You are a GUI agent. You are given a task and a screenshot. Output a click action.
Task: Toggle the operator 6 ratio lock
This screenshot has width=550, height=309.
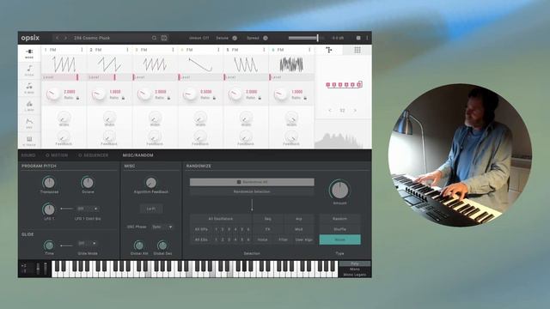click(x=305, y=98)
